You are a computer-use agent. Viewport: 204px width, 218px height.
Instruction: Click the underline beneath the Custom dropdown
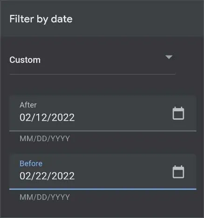[x=92, y=75]
